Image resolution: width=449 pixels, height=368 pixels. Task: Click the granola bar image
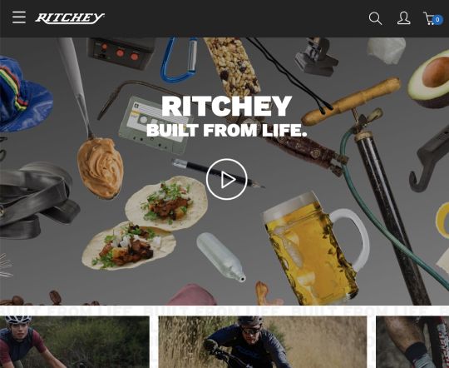coord(233,67)
